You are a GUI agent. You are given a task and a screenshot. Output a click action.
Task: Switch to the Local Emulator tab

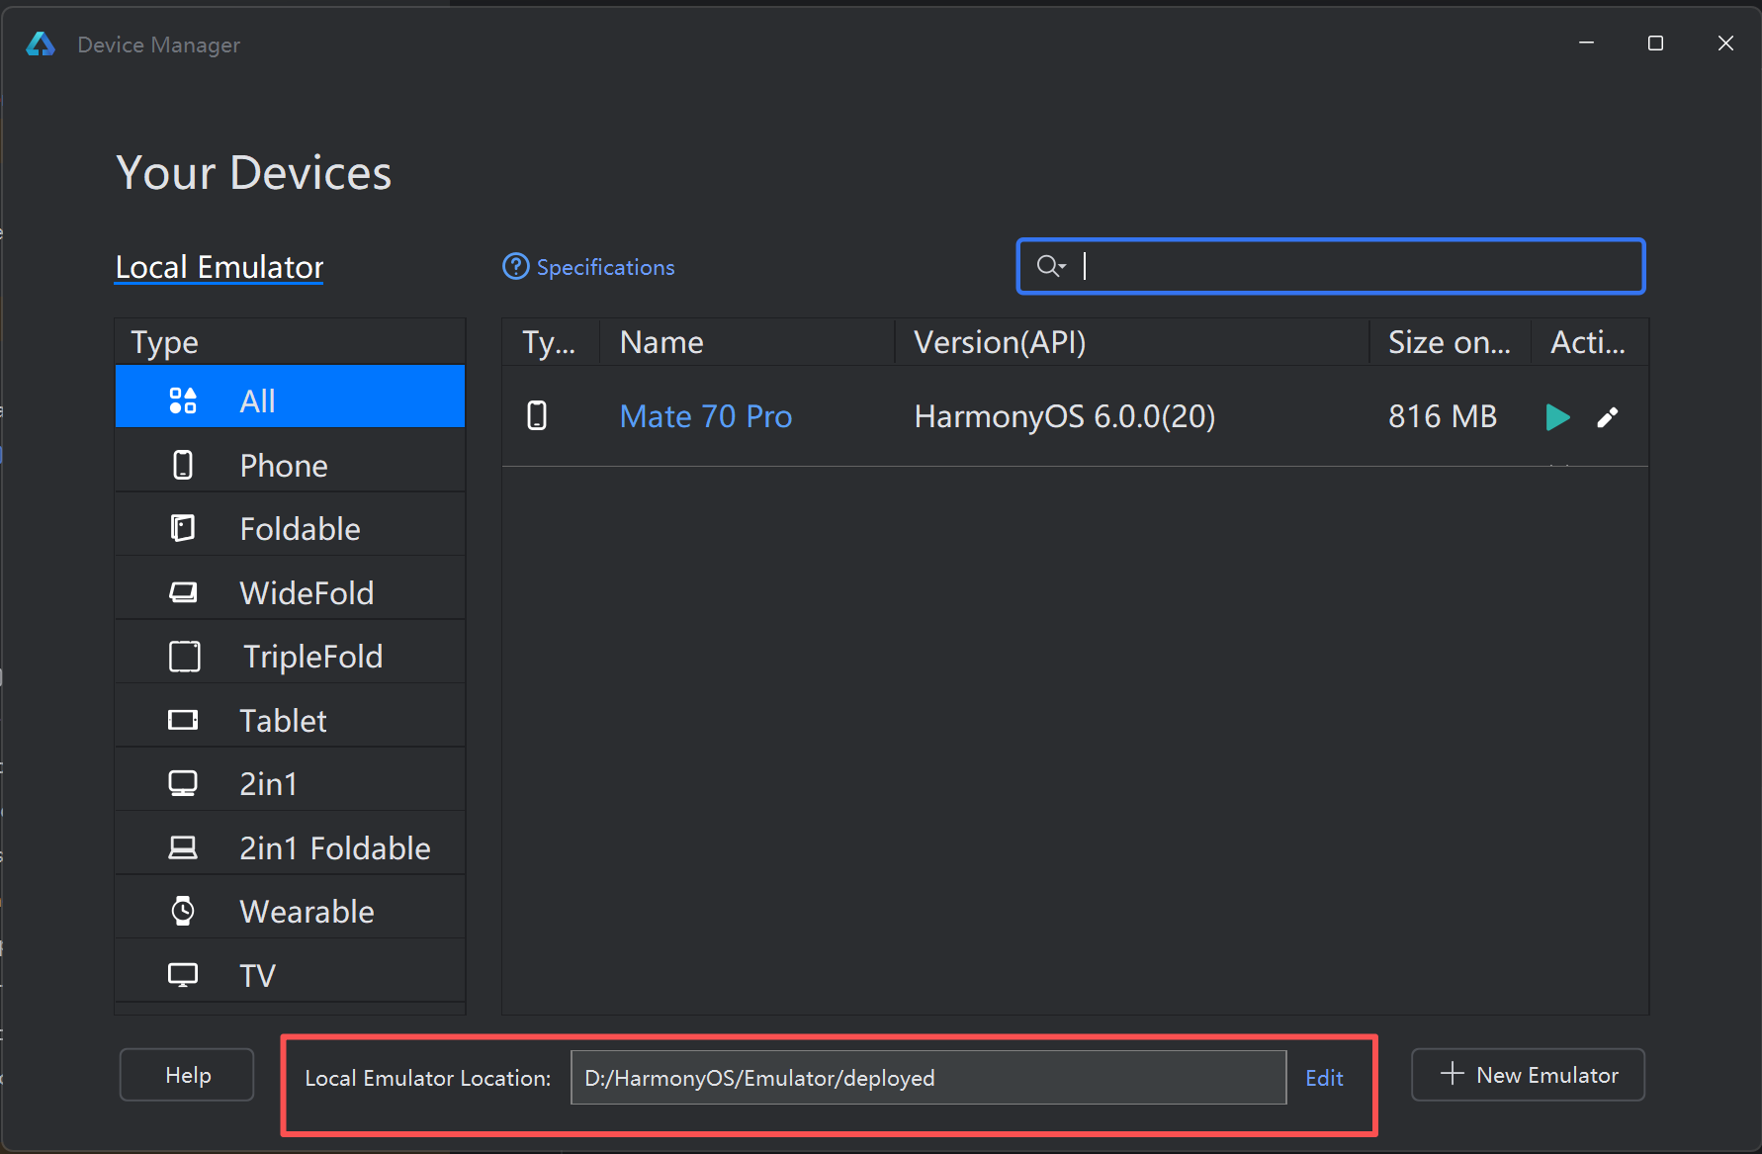[220, 267]
